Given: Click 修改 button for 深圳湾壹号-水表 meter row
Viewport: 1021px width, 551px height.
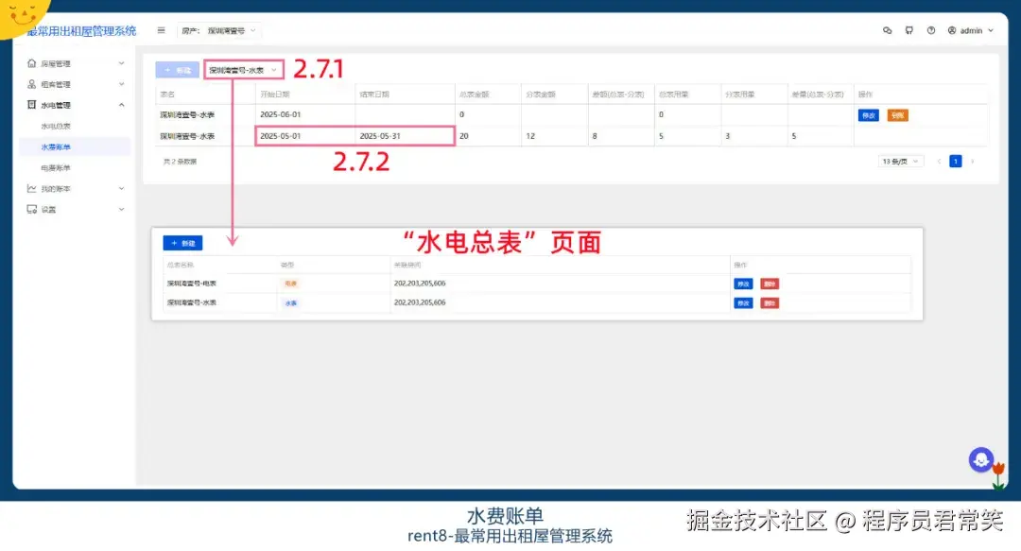Looking at the screenshot, I should [743, 303].
